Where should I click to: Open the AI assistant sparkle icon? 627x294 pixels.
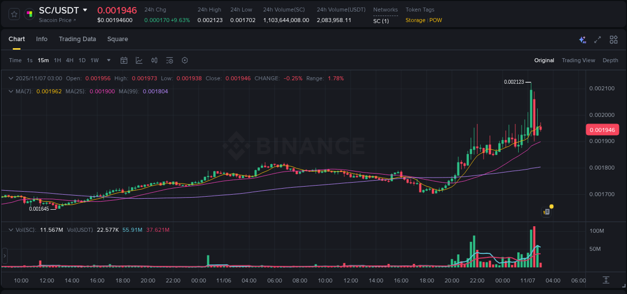click(582, 39)
